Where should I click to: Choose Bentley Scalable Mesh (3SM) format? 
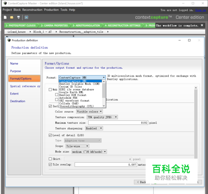pyautogui.click(x=80, y=84)
